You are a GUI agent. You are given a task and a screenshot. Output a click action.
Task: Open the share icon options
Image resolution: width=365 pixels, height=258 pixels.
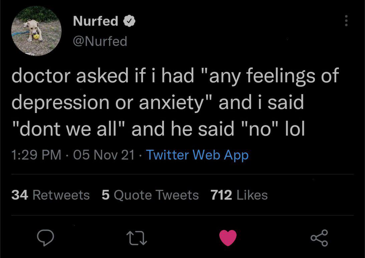319,238
